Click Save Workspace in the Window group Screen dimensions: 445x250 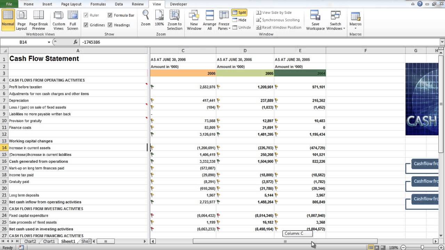pyautogui.click(x=315, y=19)
